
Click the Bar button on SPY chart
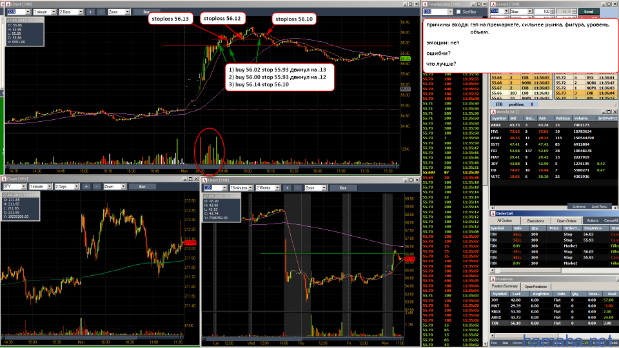pyautogui.click(x=142, y=186)
